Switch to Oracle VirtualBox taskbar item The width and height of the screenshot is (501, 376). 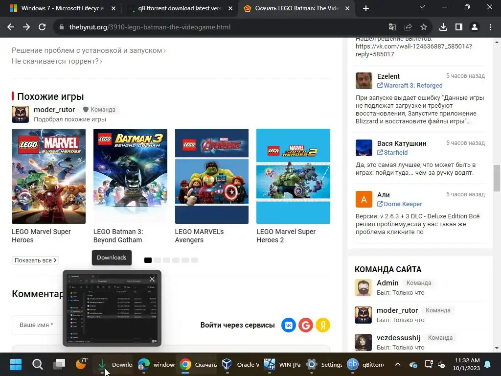[x=240, y=364]
